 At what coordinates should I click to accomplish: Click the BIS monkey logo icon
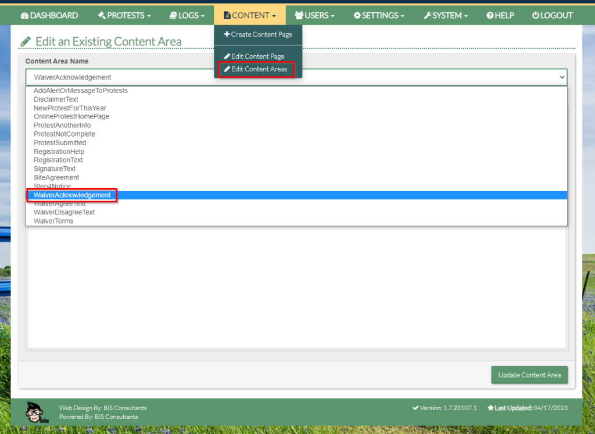pyautogui.click(x=37, y=412)
